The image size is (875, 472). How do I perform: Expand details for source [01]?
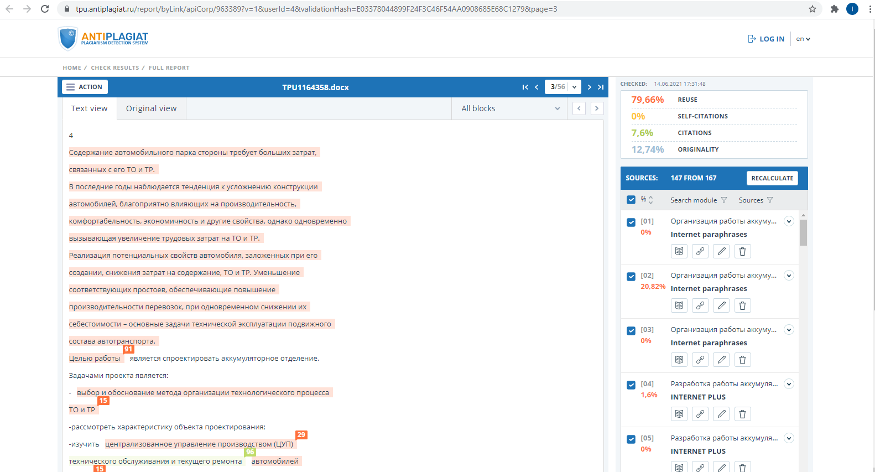click(x=789, y=221)
